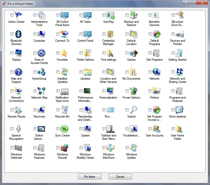The height and width of the screenshot is (185, 210).
Task: Click the 'Programs and Features' label
Action: [x=177, y=99]
